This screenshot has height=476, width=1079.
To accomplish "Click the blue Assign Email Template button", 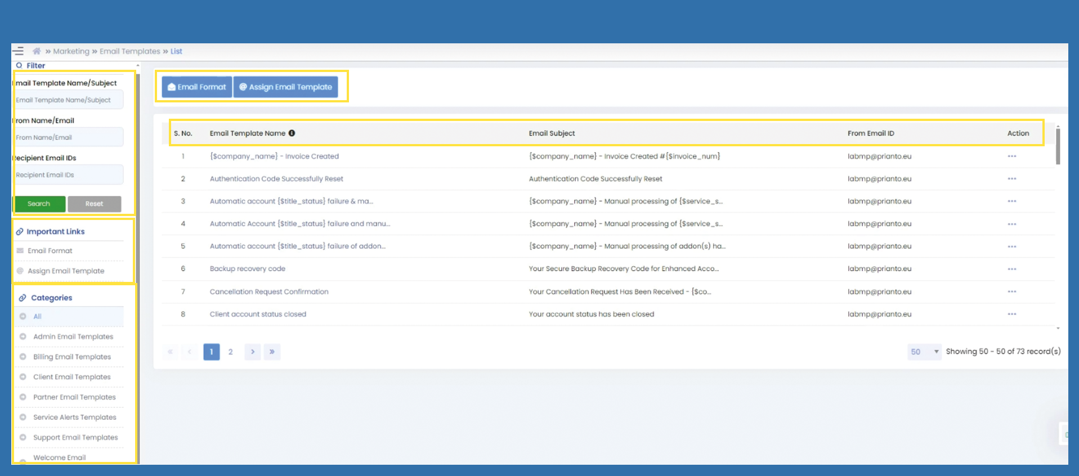I will (285, 87).
